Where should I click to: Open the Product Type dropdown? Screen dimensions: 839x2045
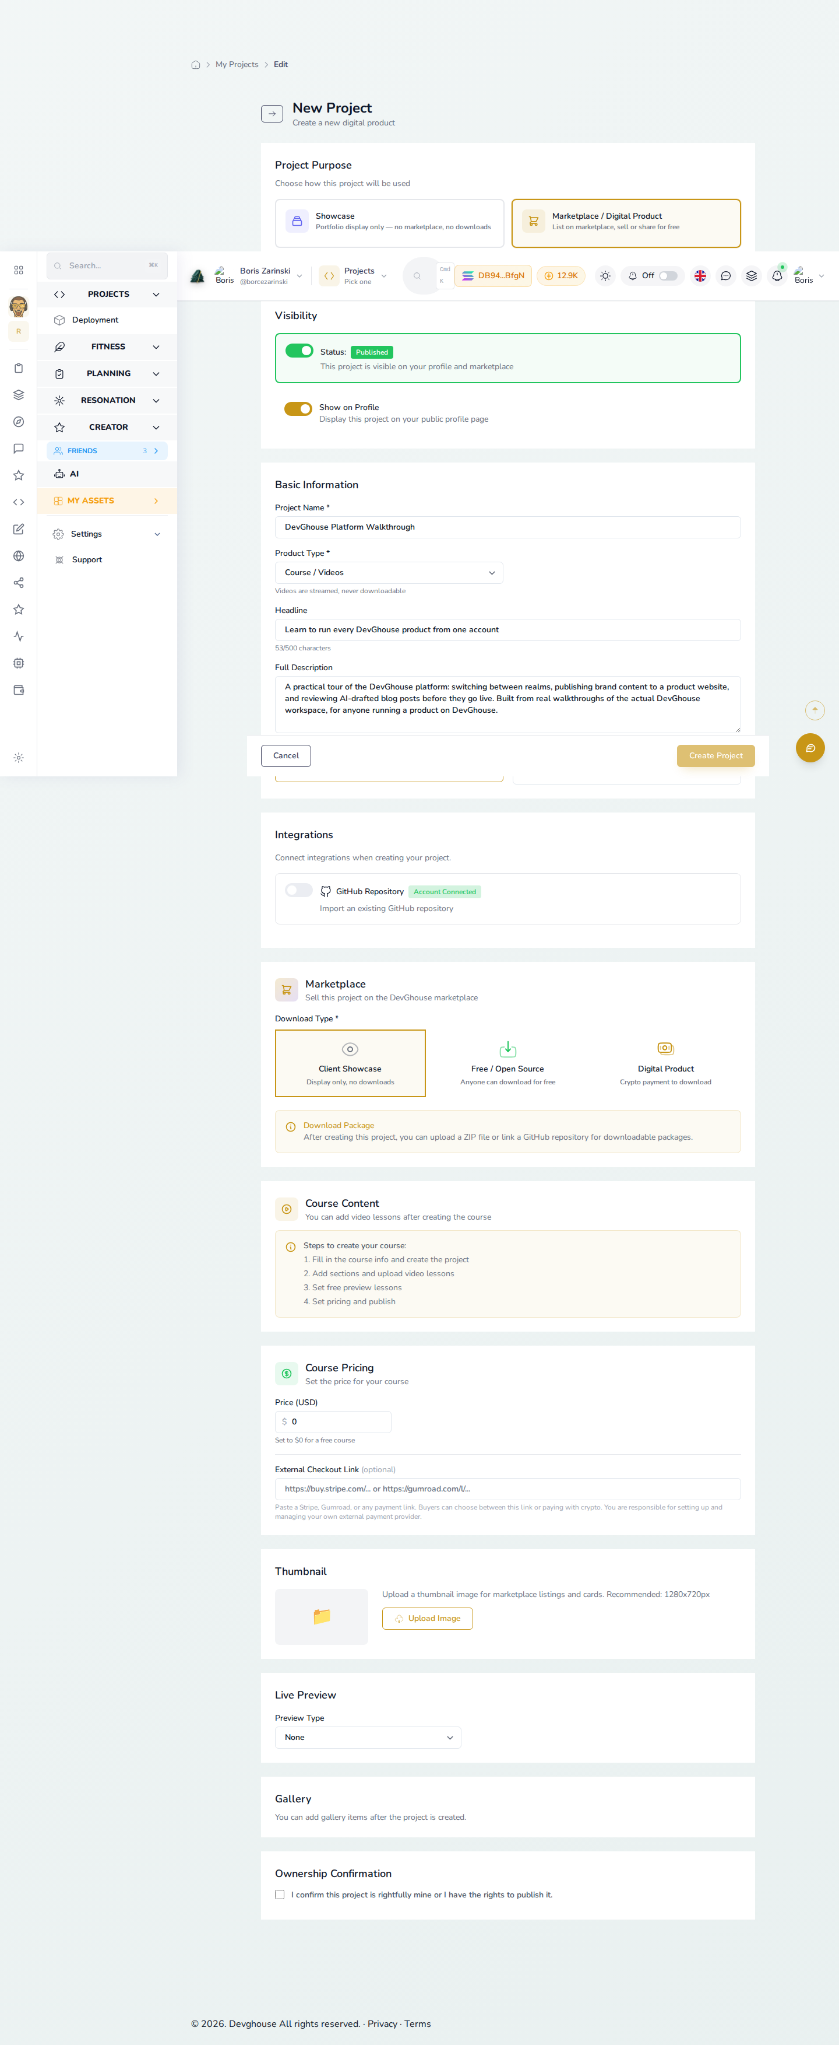click(x=389, y=572)
